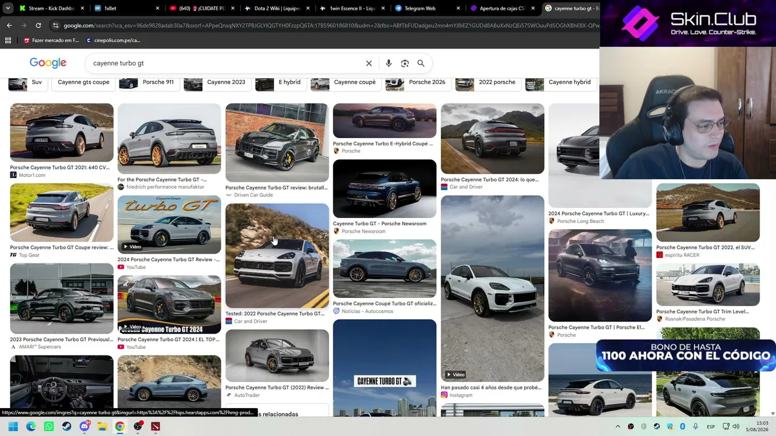This screenshot has width=776, height=436.
Task: Open Dota 2 from the taskbar
Action: point(156,426)
